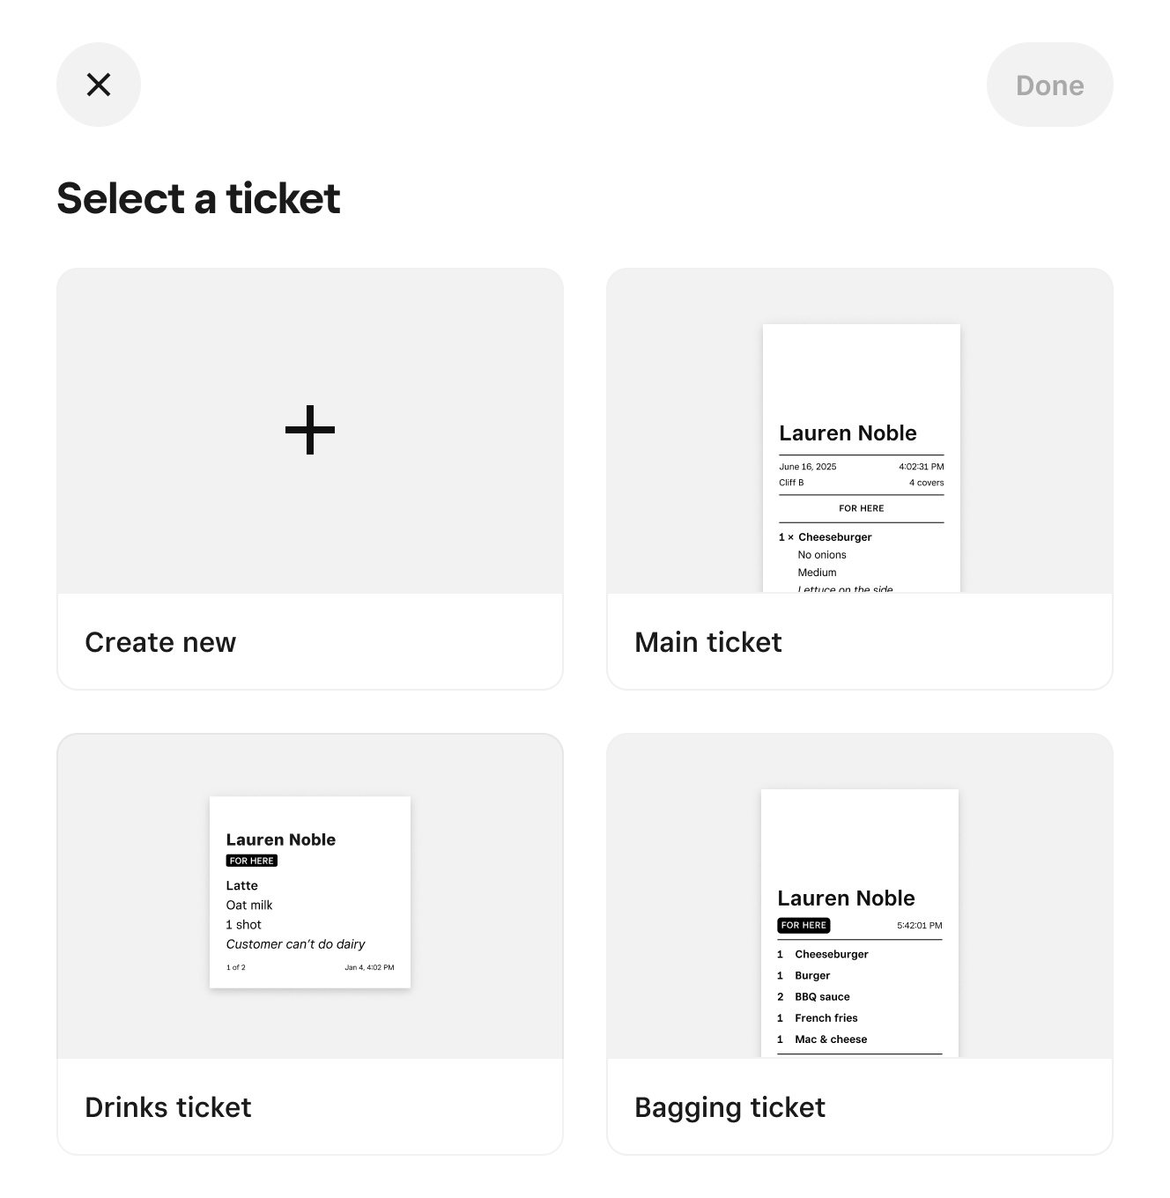Click the Latte item on Drinks ticket
Screen dimensions: 1170x1198
[242, 885]
